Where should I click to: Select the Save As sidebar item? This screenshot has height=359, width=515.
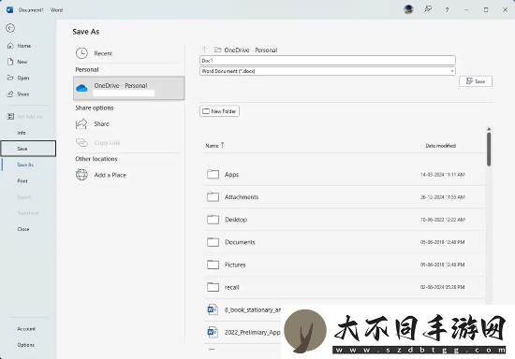coord(25,165)
